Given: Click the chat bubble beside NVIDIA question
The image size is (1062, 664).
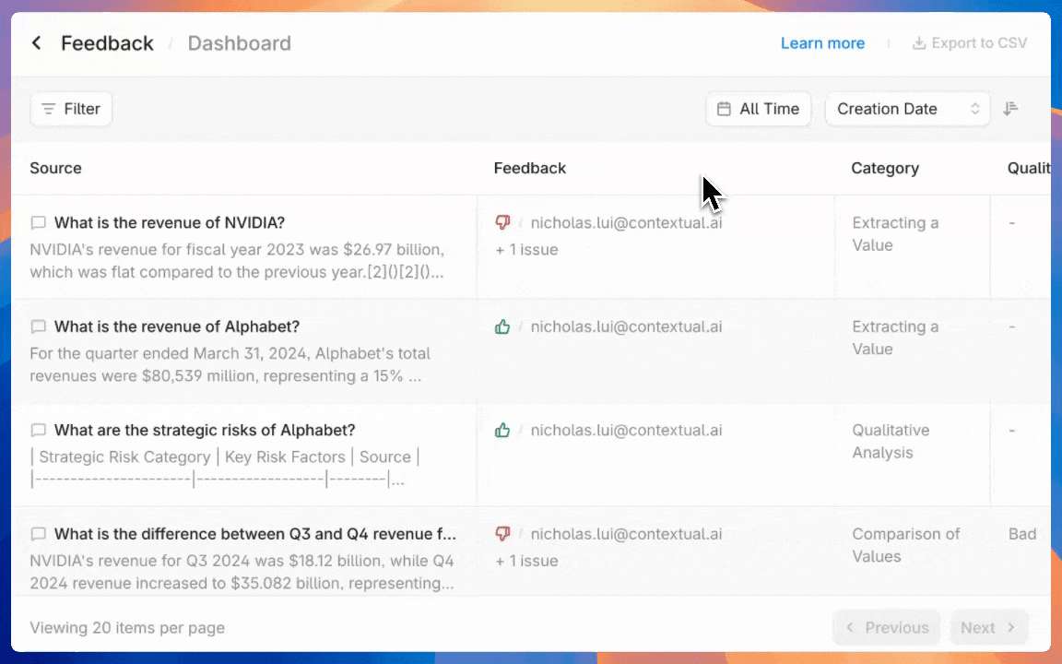Looking at the screenshot, I should click(38, 222).
